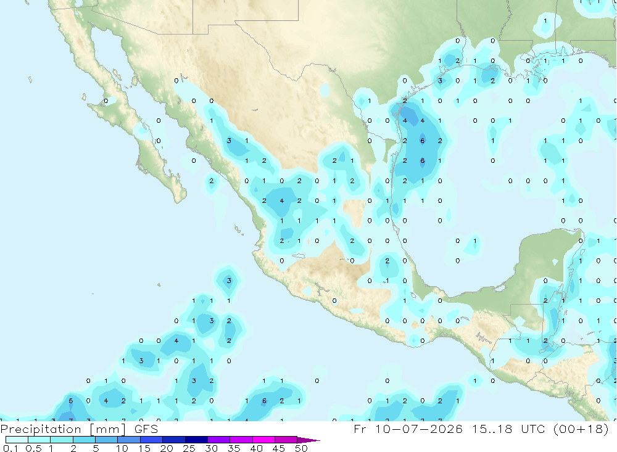Click the '15..18 UTC' time range text

[x=509, y=429]
